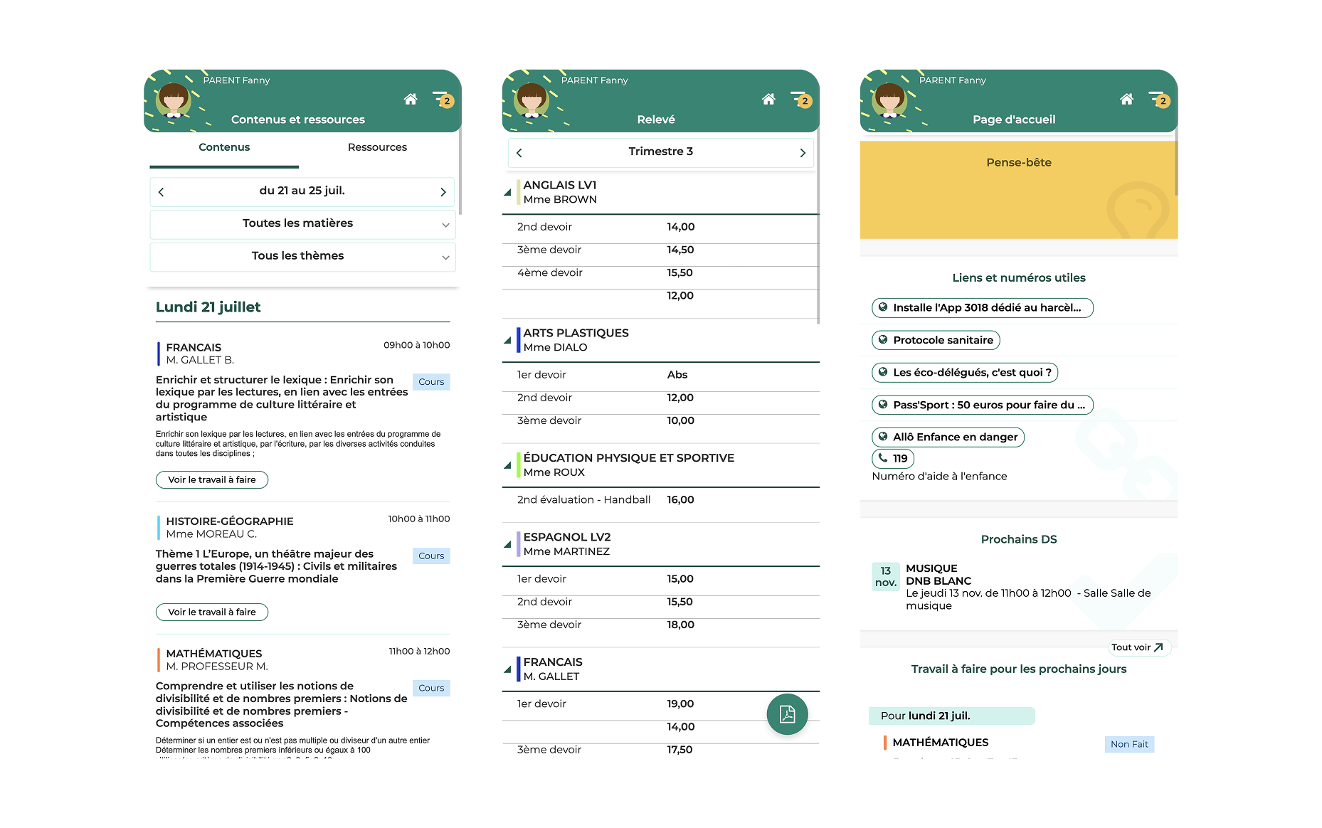Screen dimensions: 1322x828
Task: Open Pass'Sport 50 euros link
Action: click(983, 405)
